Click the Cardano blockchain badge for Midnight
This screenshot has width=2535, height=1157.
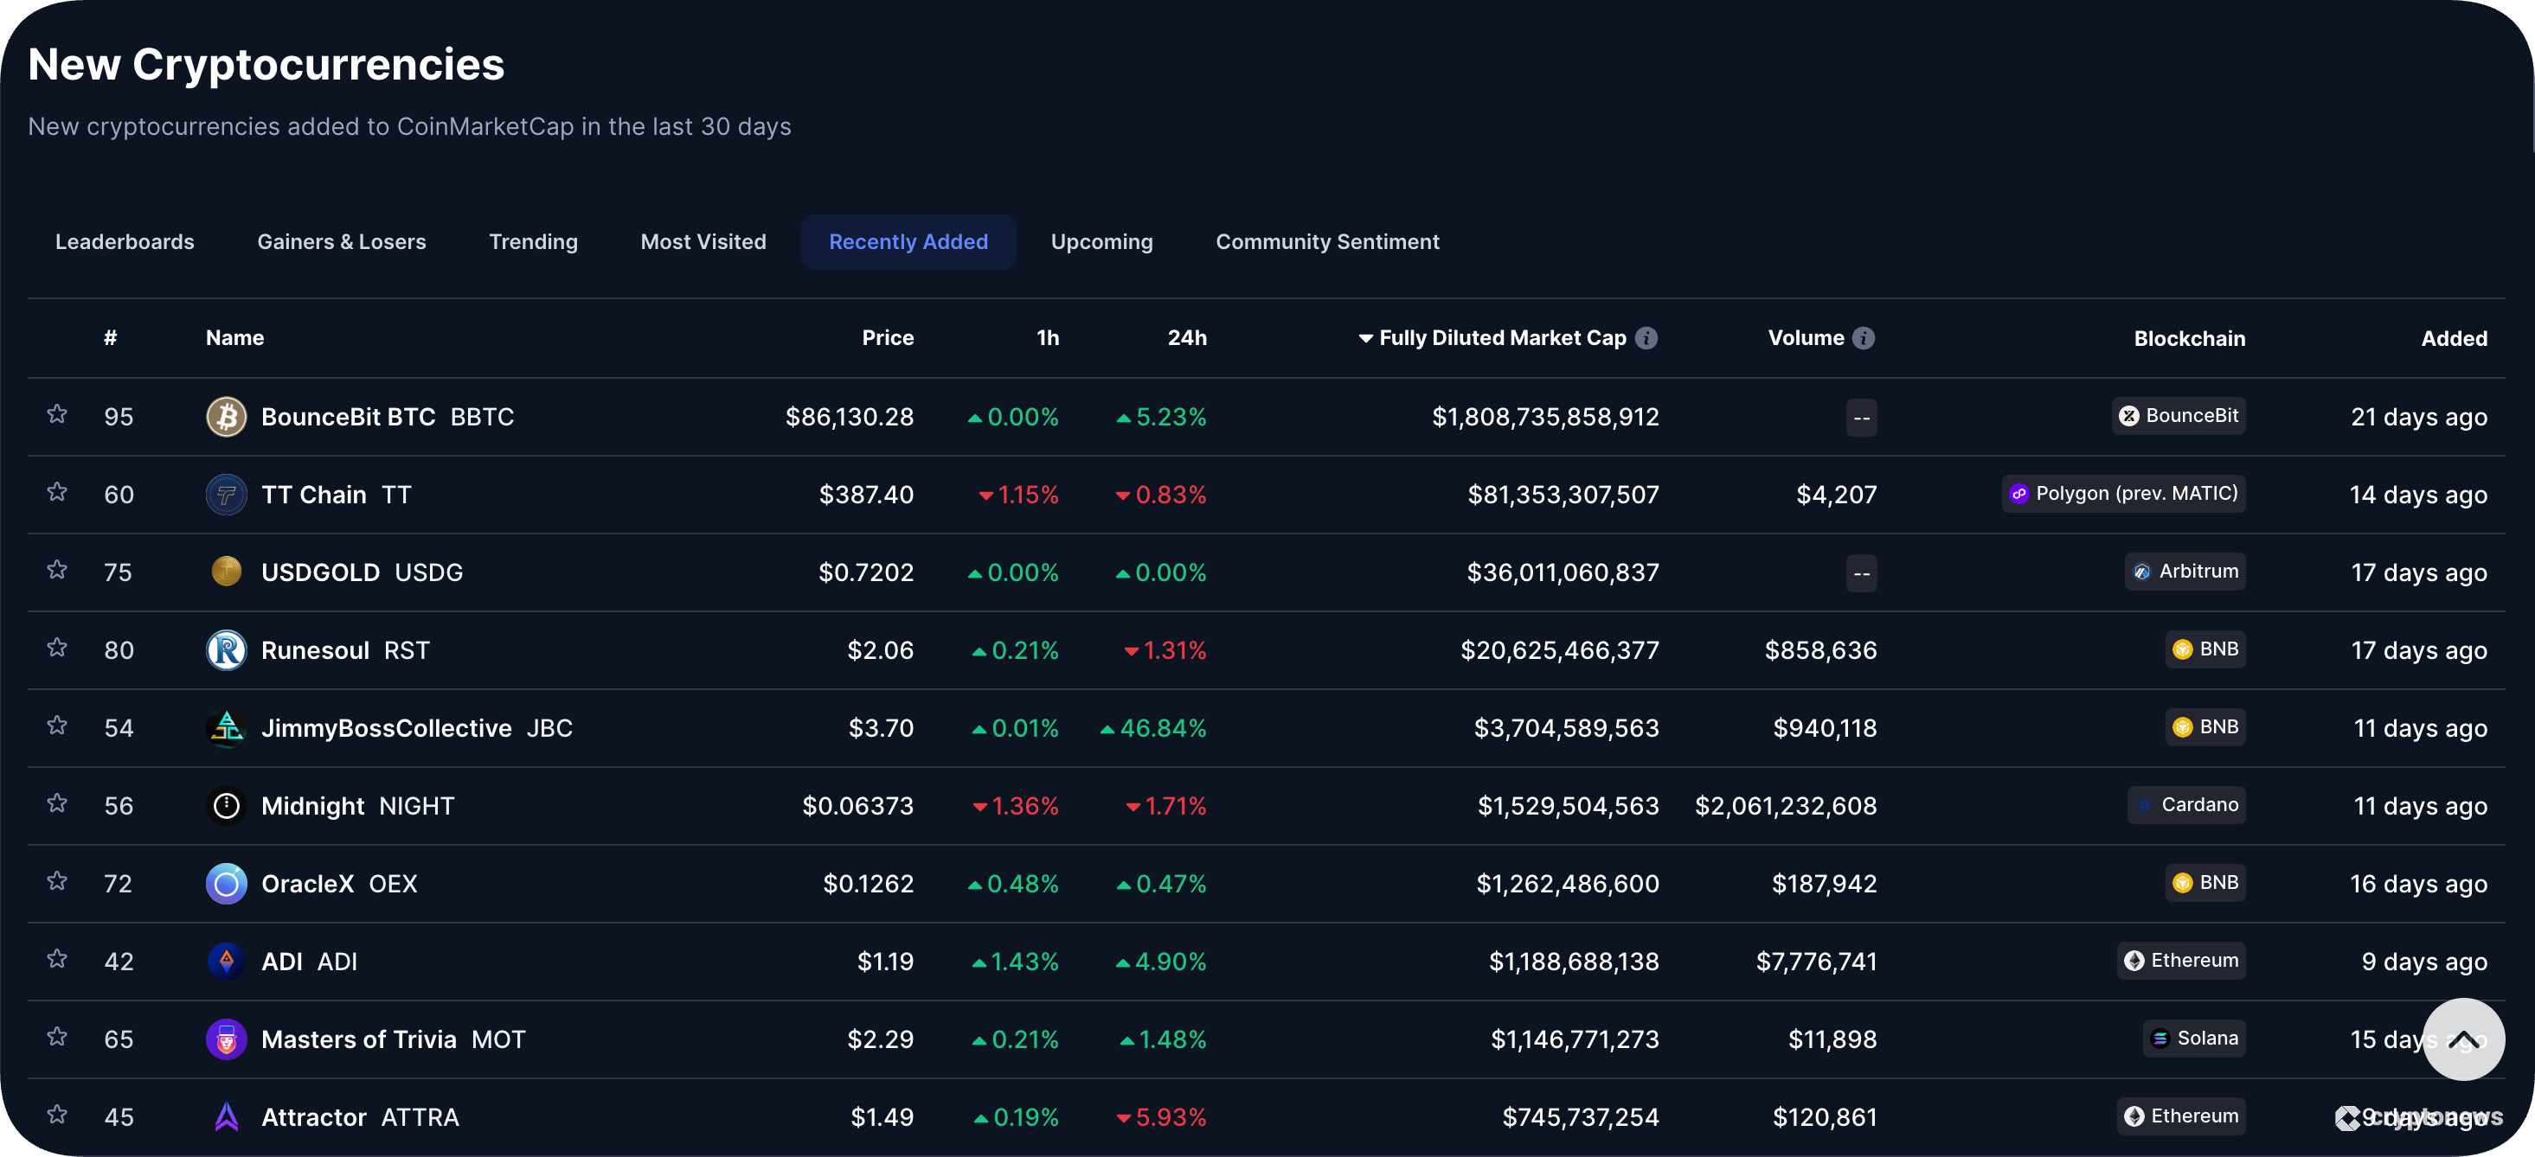(2186, 805)
